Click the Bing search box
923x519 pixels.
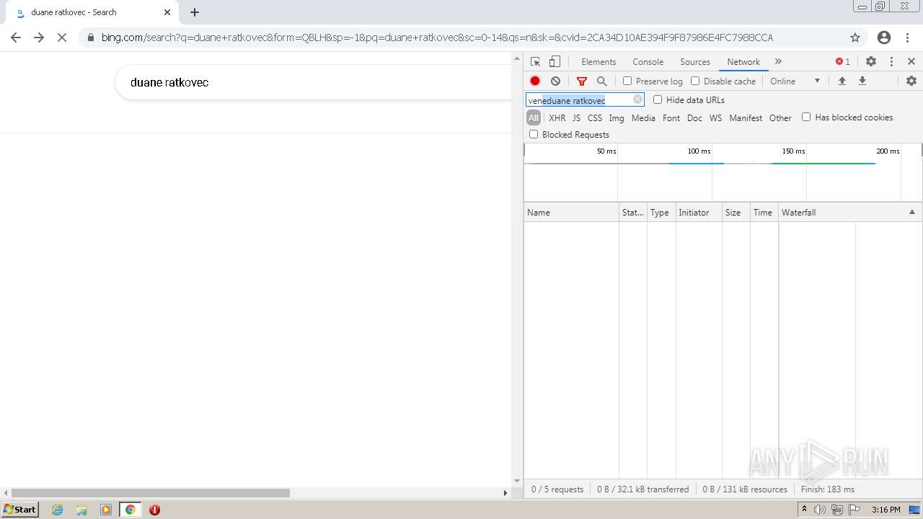[314, 82]
